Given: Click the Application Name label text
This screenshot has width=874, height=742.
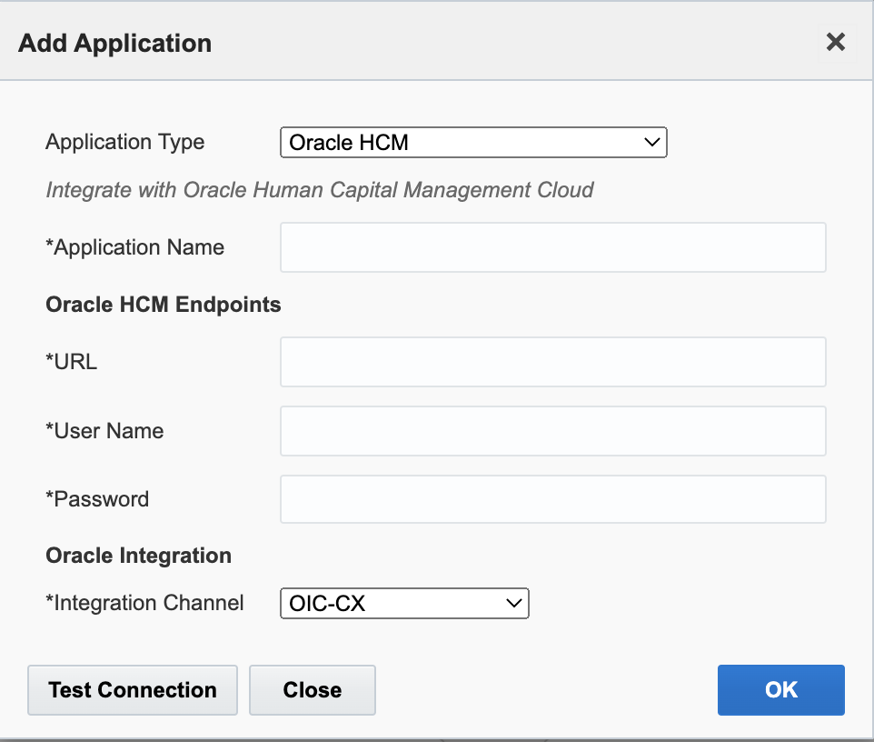Looking at the screenshot, I should pos(135,247).
